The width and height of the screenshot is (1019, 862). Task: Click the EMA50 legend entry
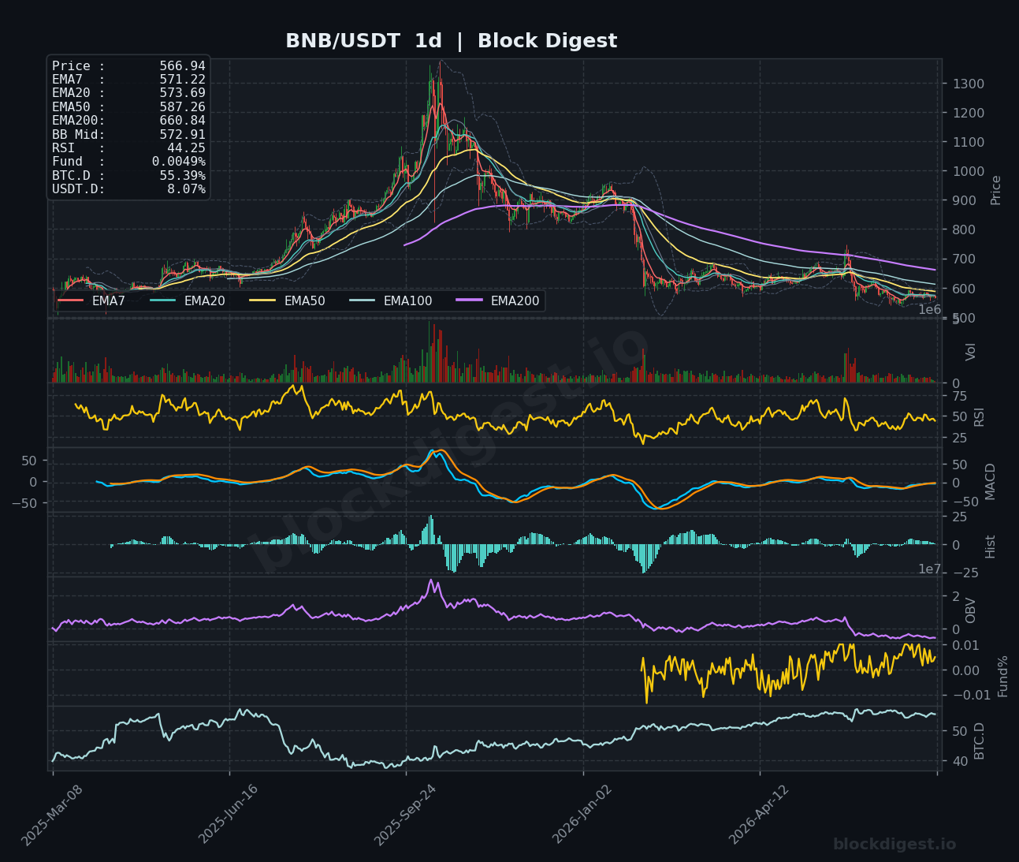[x=288, y=301]
